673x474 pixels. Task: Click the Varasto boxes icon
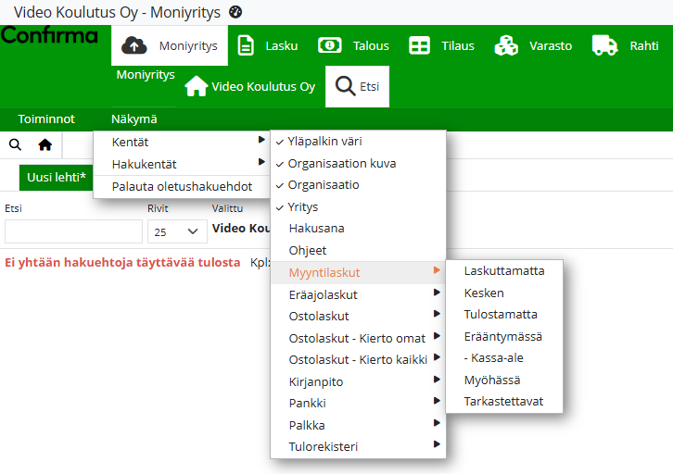point(506,45)
